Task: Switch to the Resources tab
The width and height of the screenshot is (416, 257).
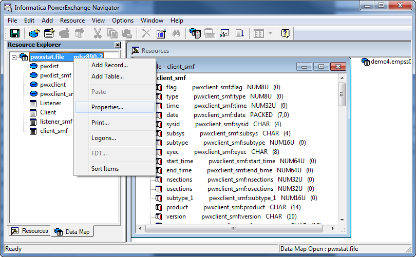Action: pos(30,231)
